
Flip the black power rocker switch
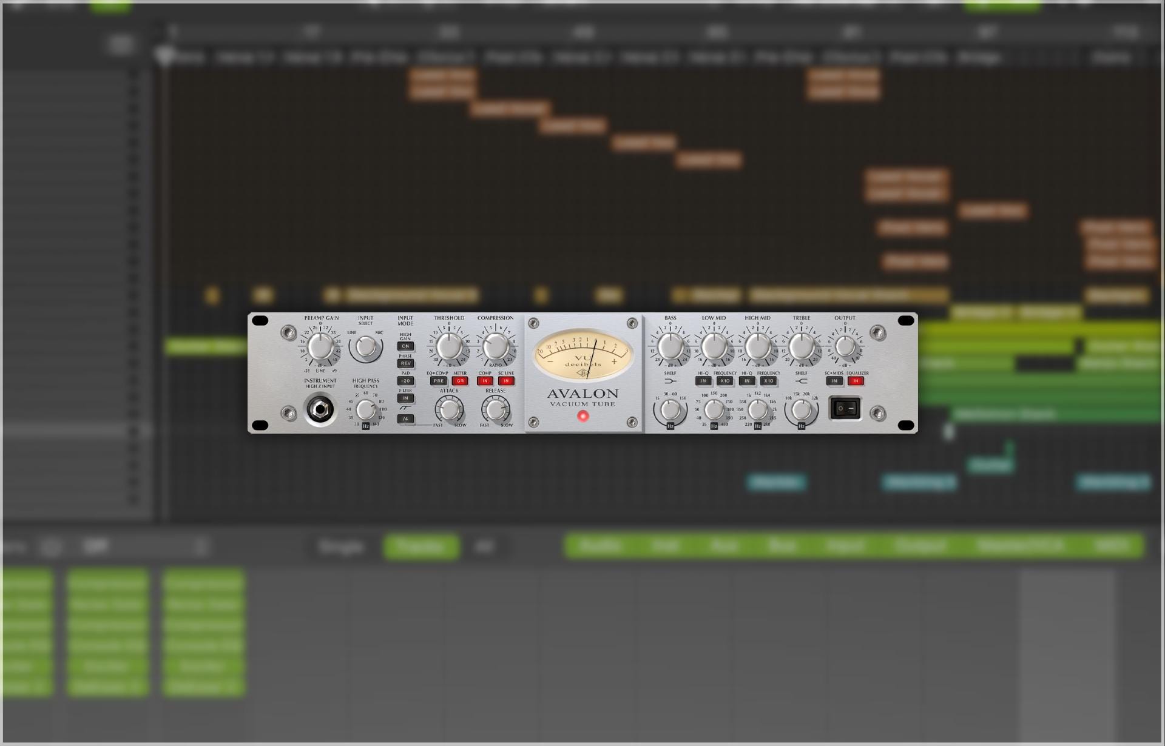tap(845, 408)
